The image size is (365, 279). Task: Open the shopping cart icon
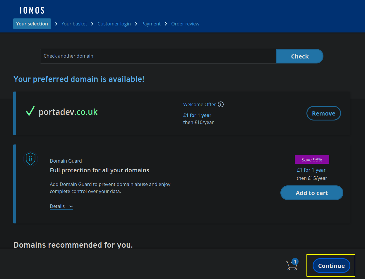(x=292, y=265)
